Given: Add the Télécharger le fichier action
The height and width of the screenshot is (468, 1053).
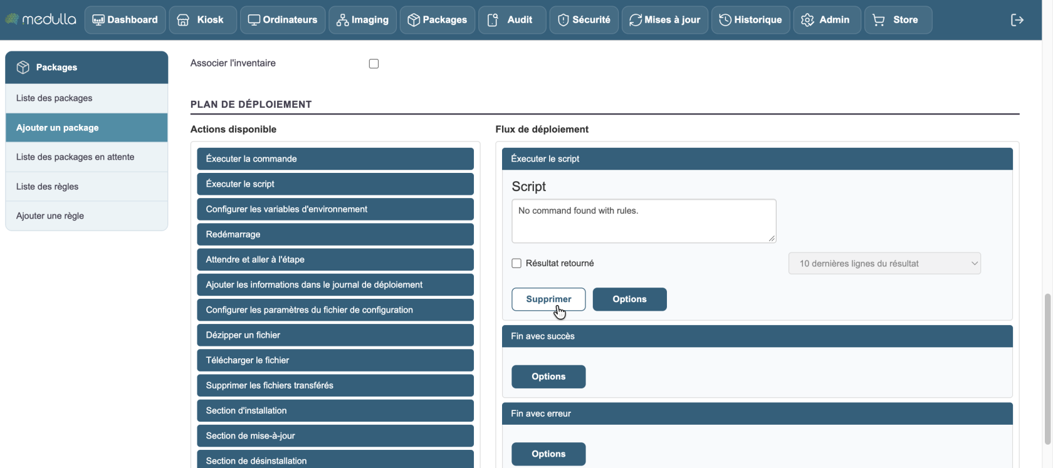Looking at the screenshot, I should [x=335, y=360].
